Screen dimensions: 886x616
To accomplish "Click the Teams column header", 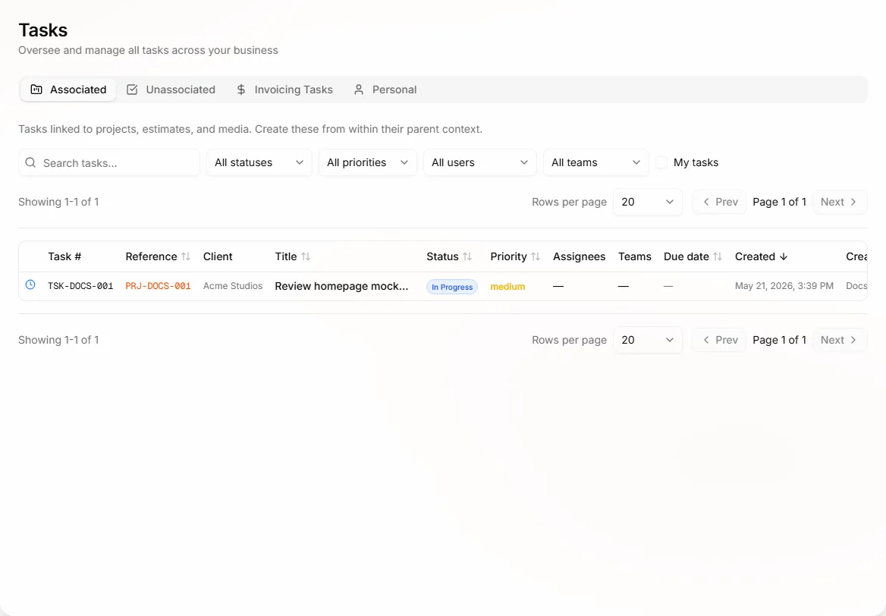I will (635, 256).
